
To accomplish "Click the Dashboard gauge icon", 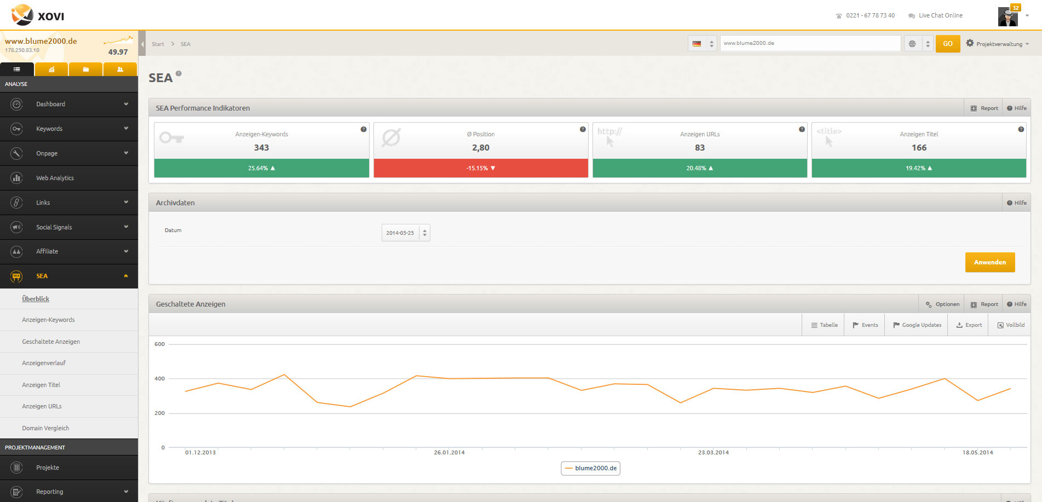I will coord(16,104).
